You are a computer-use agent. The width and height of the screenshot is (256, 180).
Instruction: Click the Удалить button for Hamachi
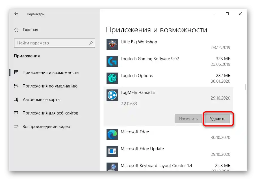point(218,119)
